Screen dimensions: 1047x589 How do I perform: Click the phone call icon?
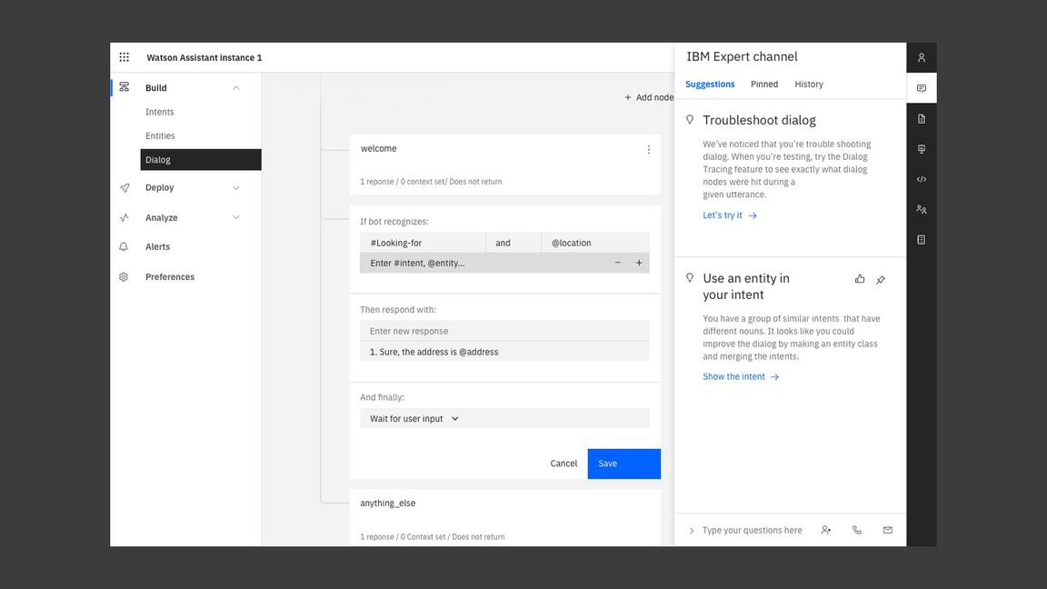856,530
